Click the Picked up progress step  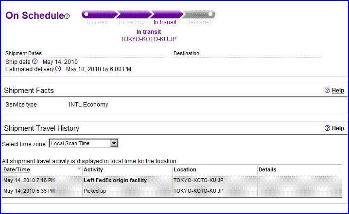coord(131,22)
